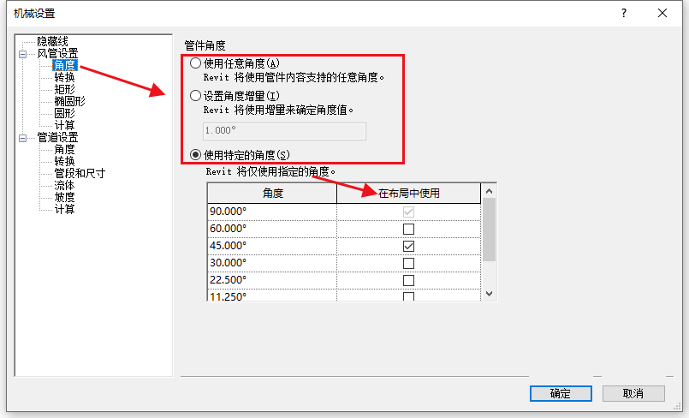
Task: Enable checkbox for 11.250° row
Action: pyautogui.click(x=408, y=296)
